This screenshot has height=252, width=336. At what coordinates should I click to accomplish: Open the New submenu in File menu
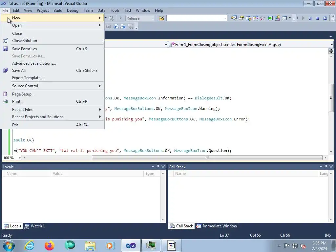tap(52, 18)
